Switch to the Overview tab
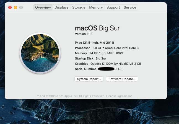 [43, 7]
